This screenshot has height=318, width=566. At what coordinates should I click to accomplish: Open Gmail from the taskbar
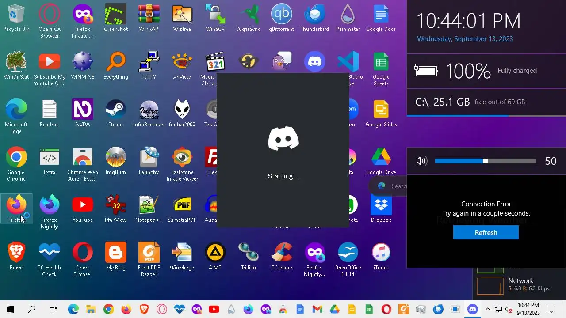317,309
